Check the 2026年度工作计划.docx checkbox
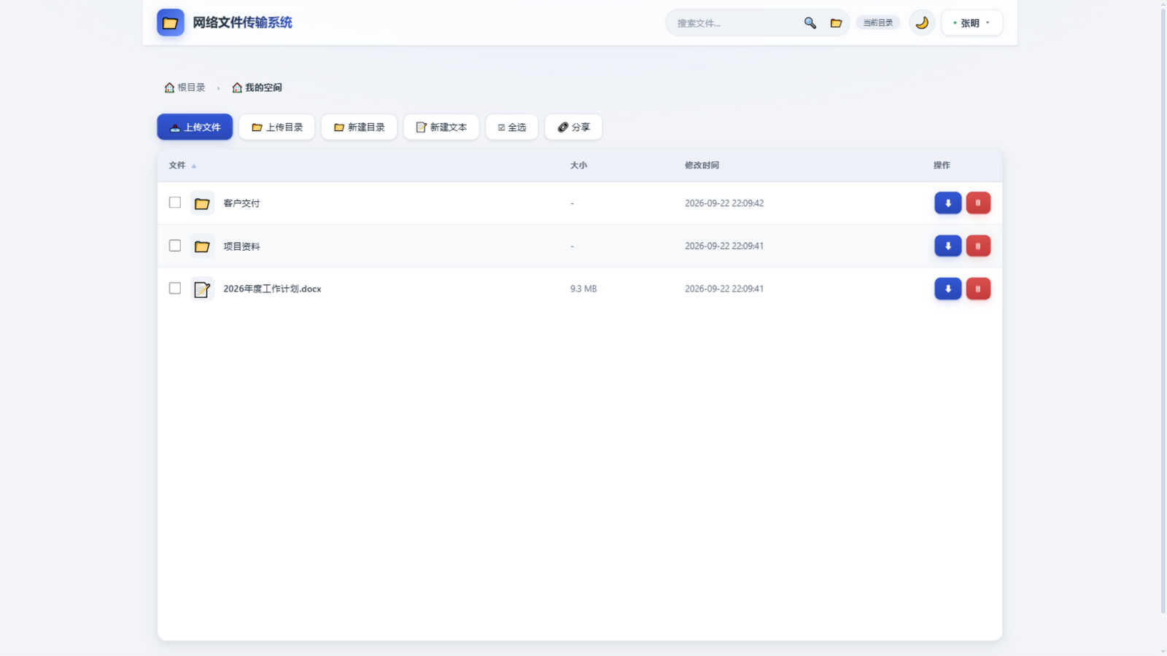1167x656 pixels. [175, 289]
